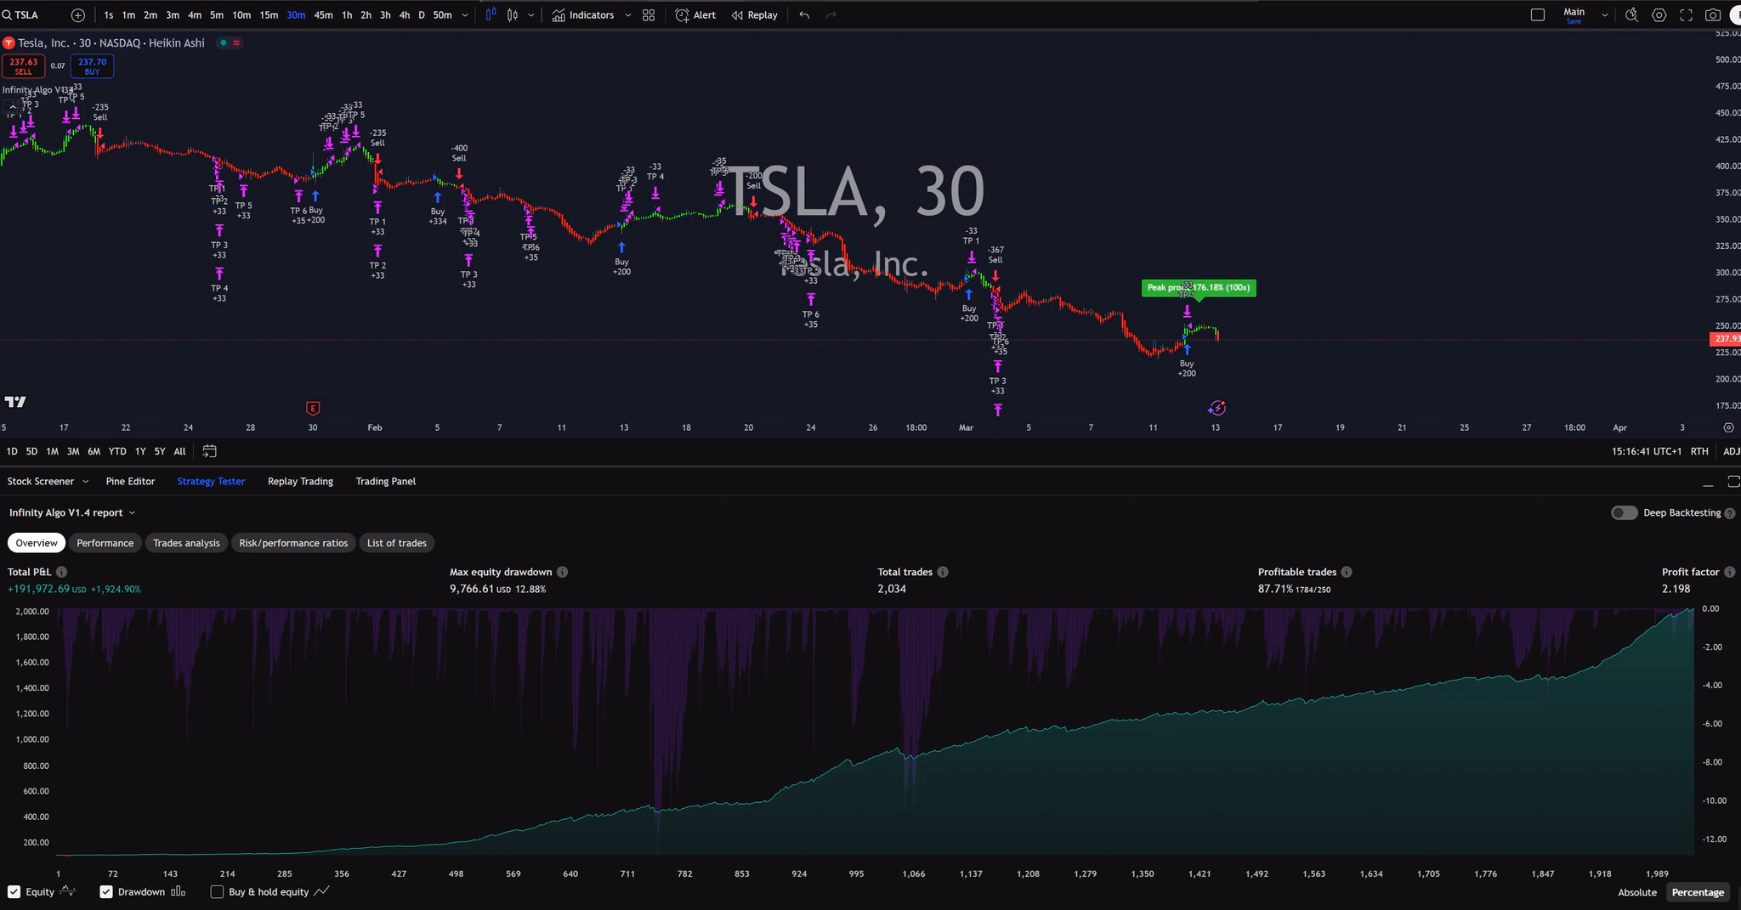Click the go-to-date calendar icon
Screen dimensions: 1741x910
click(210, 451)
